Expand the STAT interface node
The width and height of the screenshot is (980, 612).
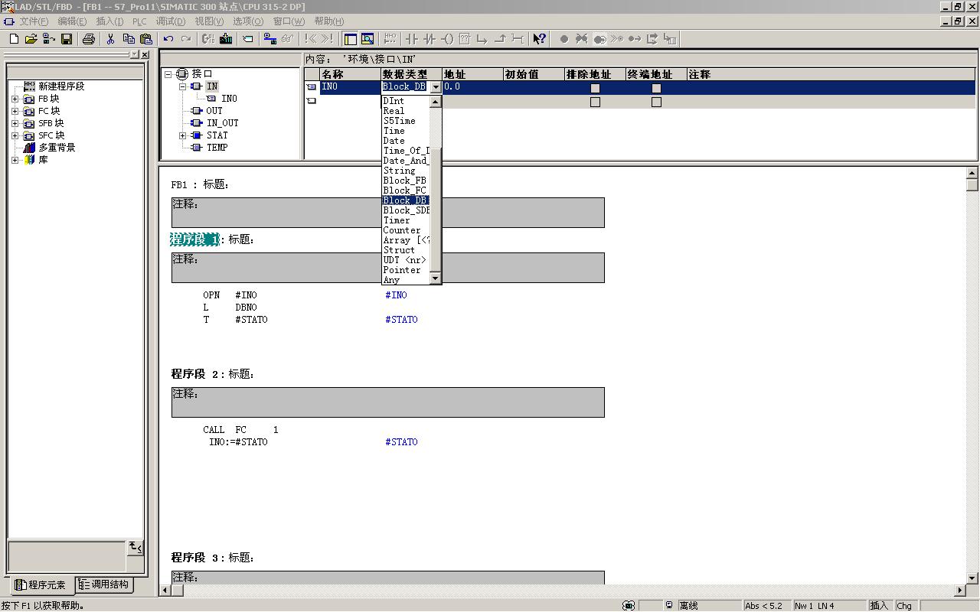pos(183,135)
